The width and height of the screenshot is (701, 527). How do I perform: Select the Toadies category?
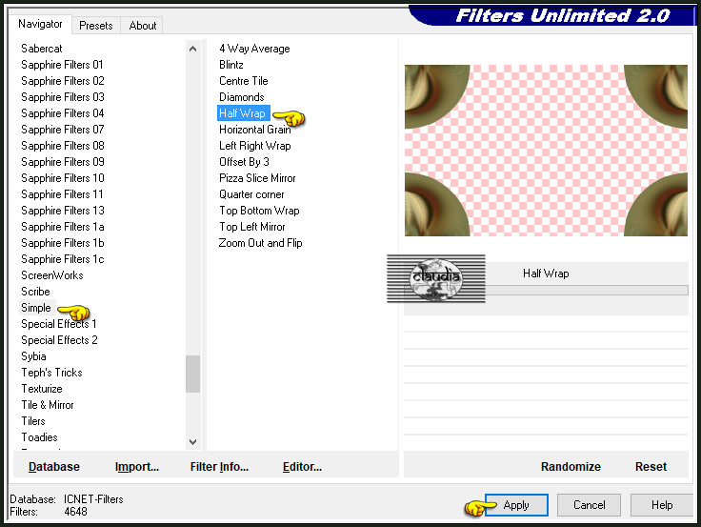coord(39,437)
